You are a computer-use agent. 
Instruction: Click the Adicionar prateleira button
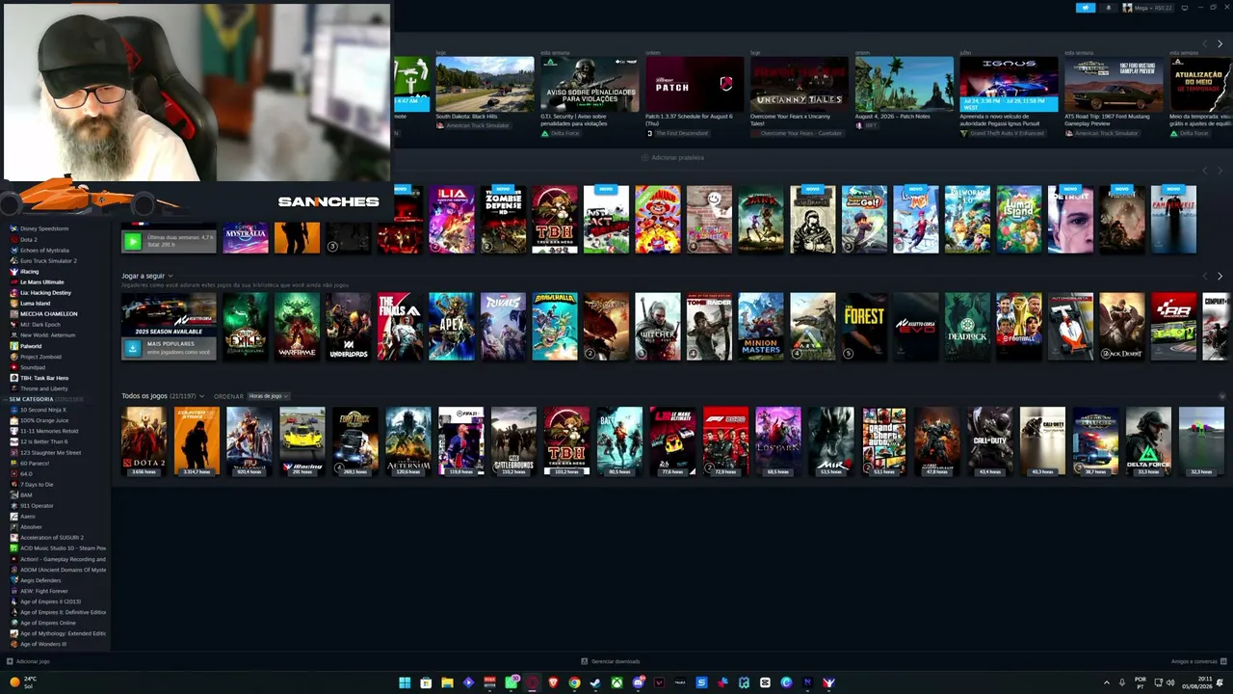point(673,157)
